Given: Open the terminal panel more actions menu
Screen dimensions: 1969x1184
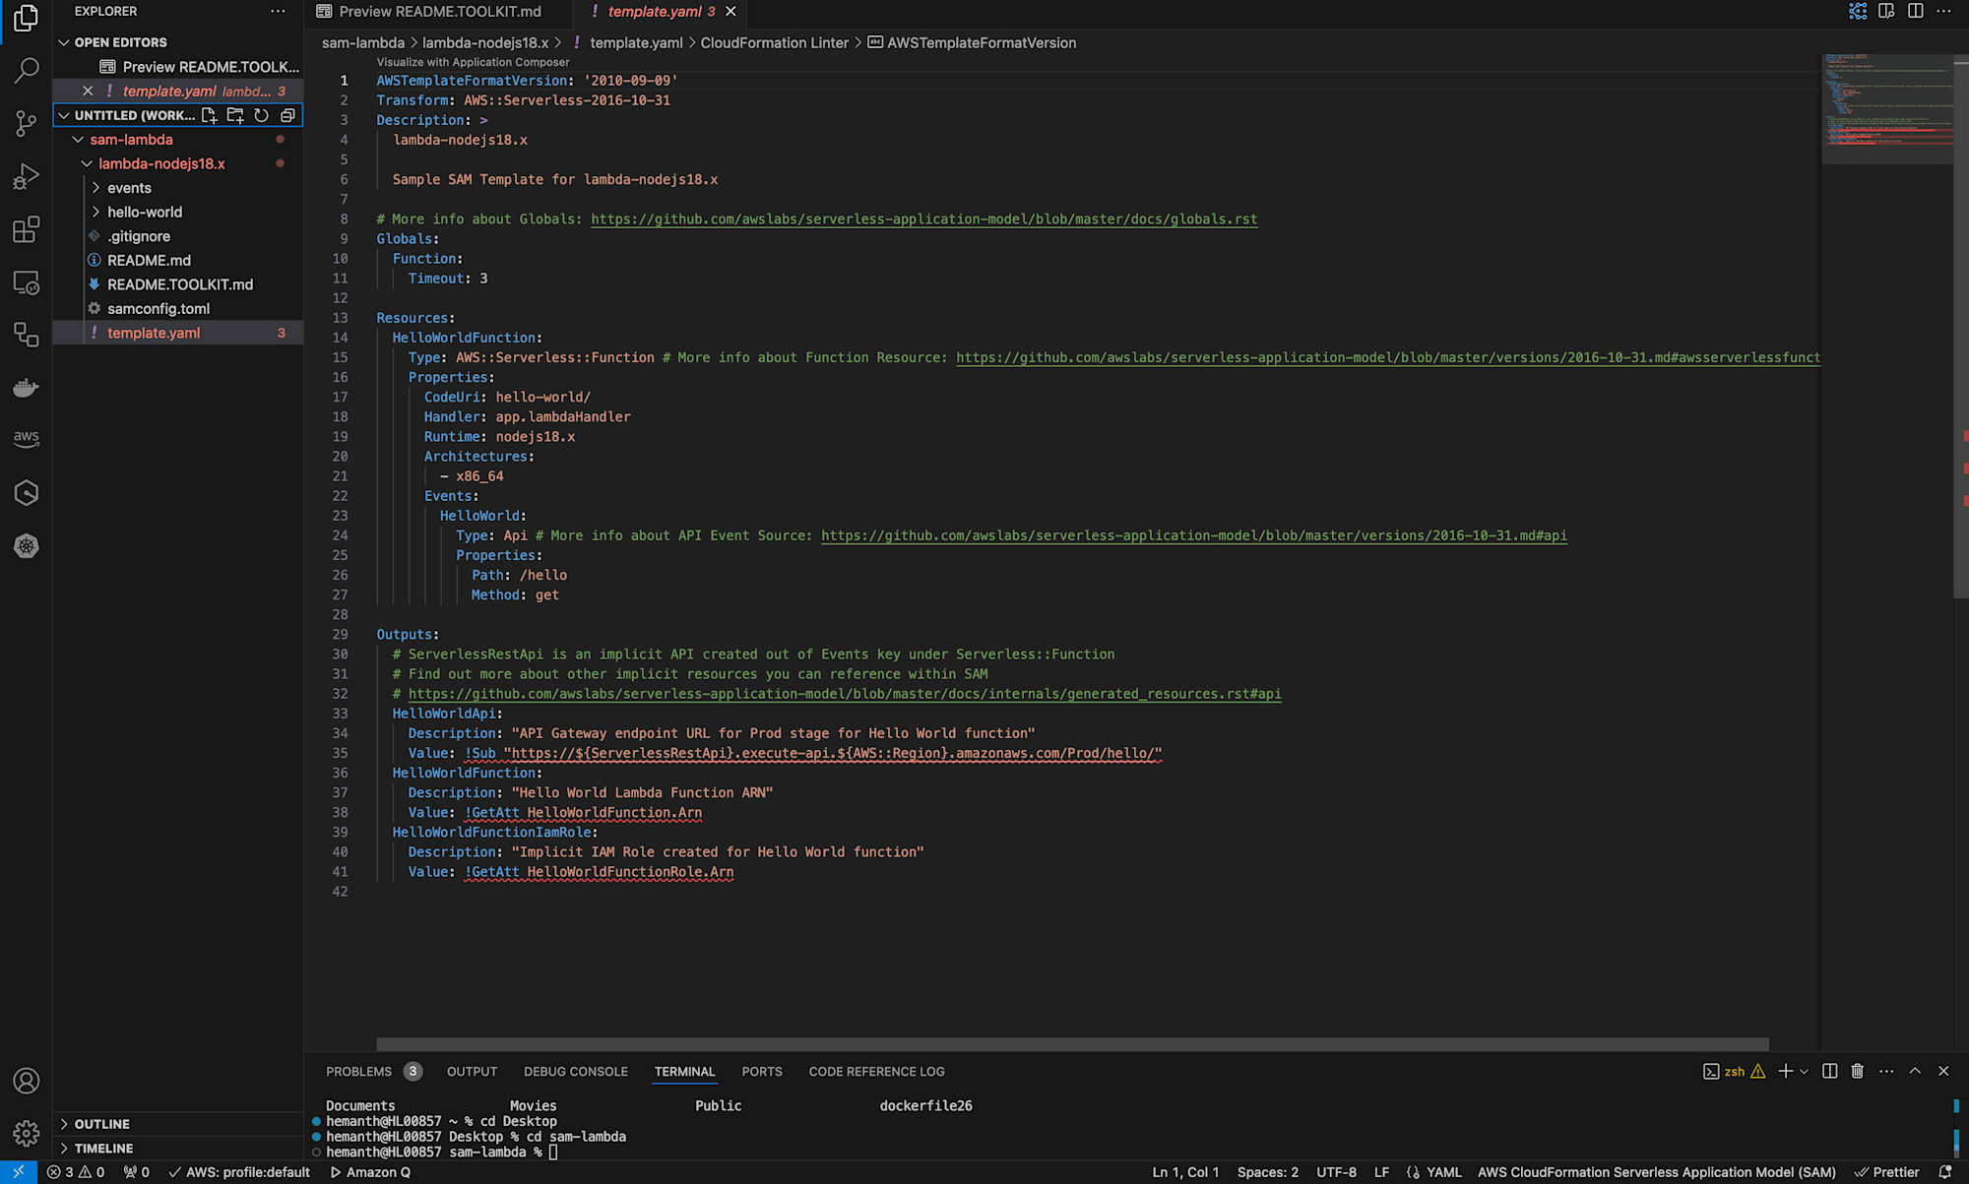Looking at the screenshot, I should coord(1886,1071).
